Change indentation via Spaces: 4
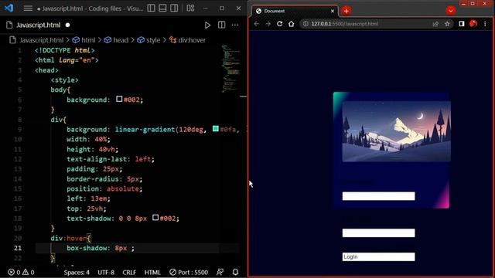This screenshot has width=495, height=278. coord(77,272)
